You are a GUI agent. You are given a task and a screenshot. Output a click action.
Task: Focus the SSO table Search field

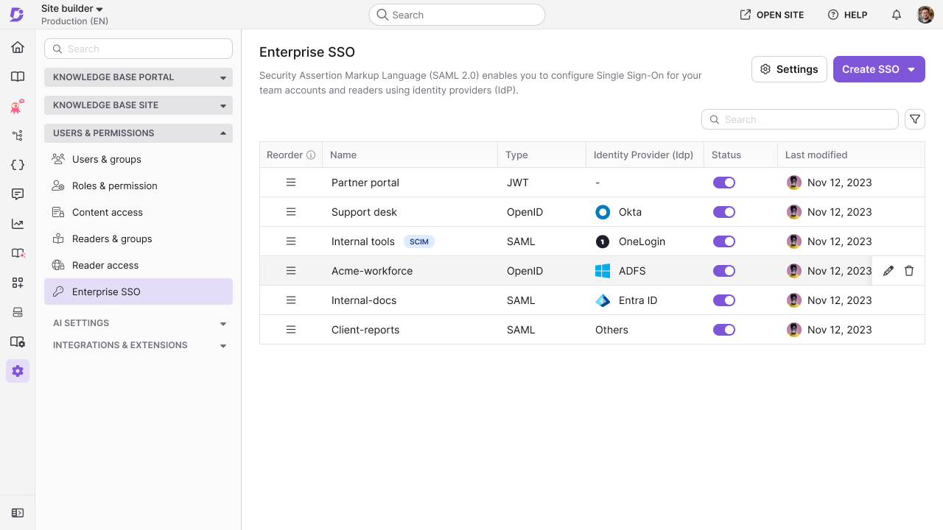click(x=800, y=119)
